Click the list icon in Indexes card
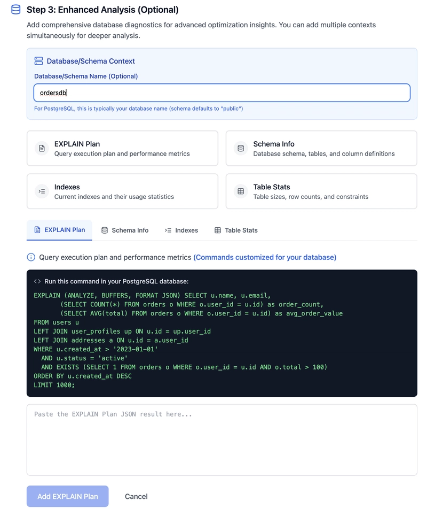The image size is (427, 516). click(42, 191)
